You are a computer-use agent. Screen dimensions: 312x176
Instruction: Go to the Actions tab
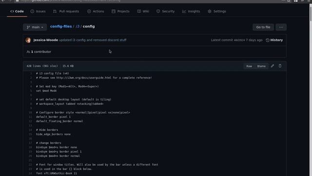click(x=96, y=11)
